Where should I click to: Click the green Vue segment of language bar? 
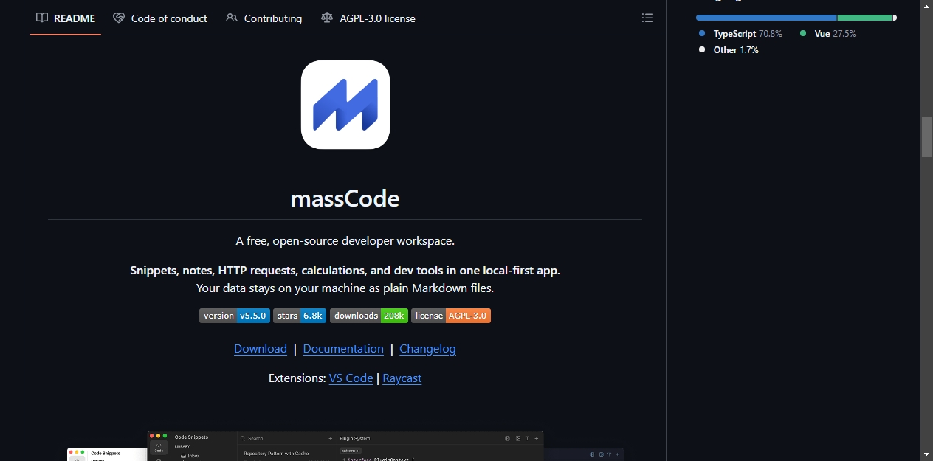click(865, 18)
